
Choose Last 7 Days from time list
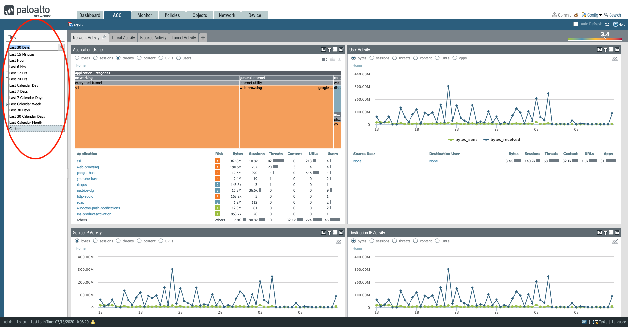[19, 91]
